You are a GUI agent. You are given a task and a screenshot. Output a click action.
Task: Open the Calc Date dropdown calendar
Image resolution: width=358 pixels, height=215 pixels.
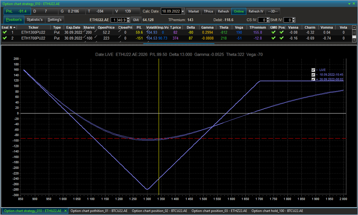click(x=183, y=11)
